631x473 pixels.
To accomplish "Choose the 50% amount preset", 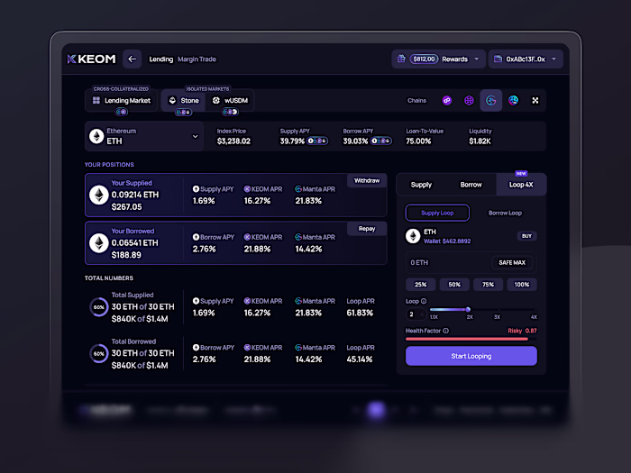I will [454, 285].
